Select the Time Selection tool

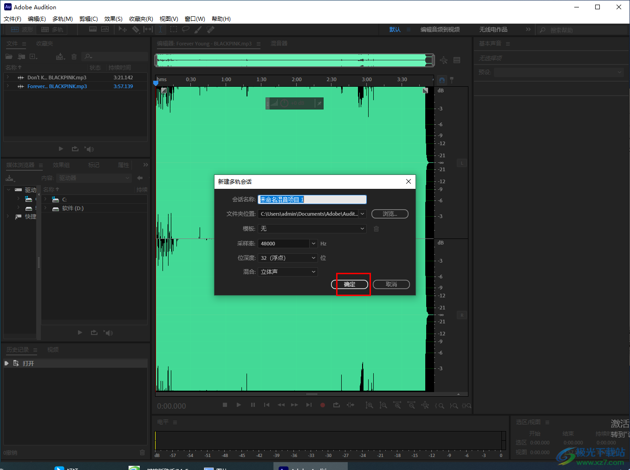160,29
